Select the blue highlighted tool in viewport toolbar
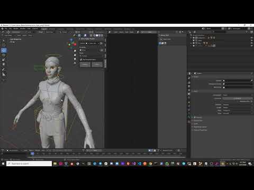The height and width of the screenshot is (190, 254). tap(4, 50)
